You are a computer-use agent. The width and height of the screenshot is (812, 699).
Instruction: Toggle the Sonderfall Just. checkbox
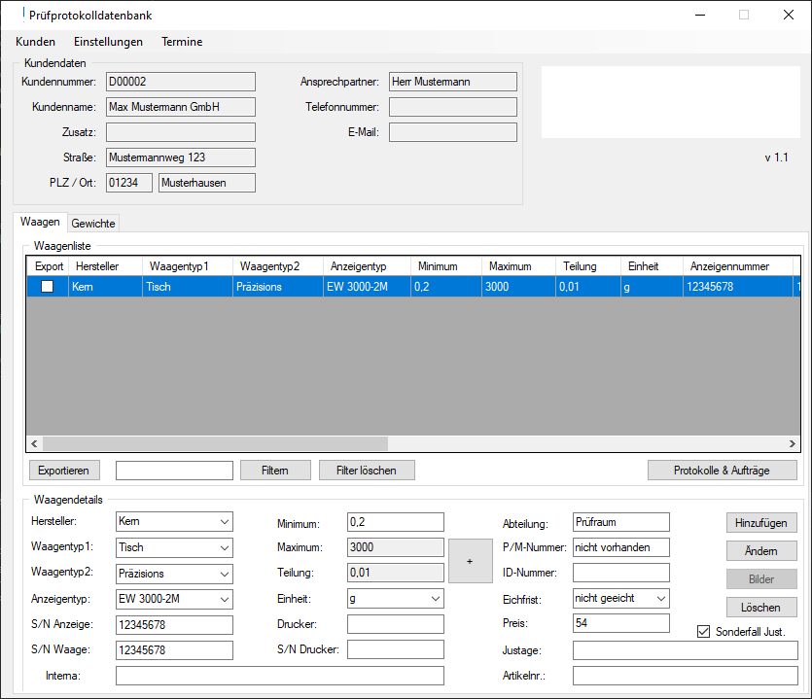705,633
